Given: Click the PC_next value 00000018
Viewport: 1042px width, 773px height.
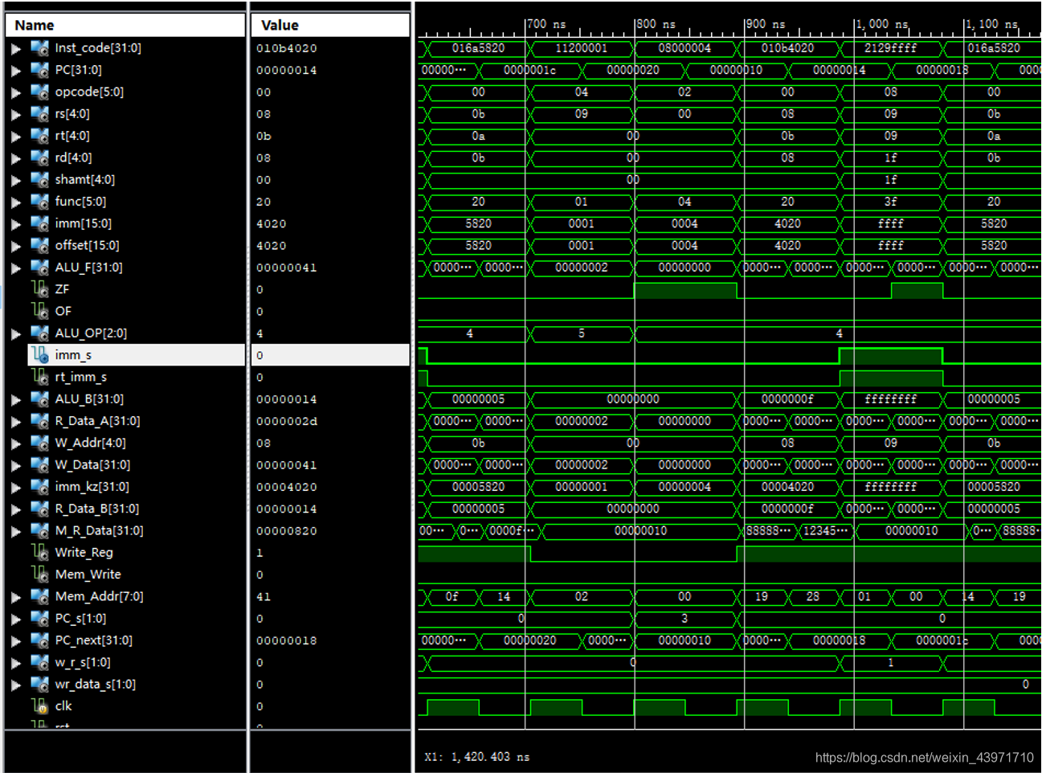Looking at the screenshot, I should pyautogui.click(x=287, y=640).
